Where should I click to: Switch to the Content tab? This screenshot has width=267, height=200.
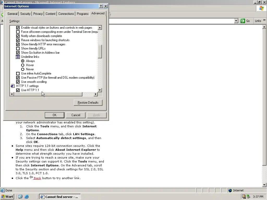pos(50,14)
